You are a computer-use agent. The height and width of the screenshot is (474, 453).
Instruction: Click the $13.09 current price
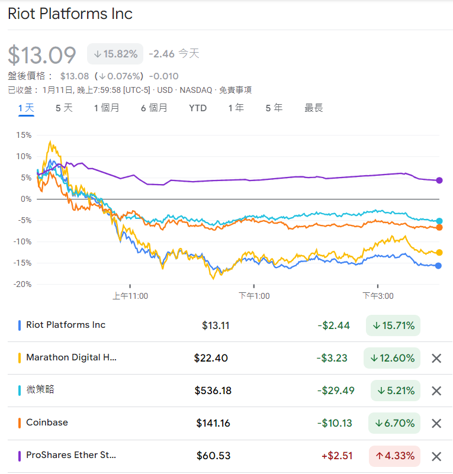click(x=41, y=55)
